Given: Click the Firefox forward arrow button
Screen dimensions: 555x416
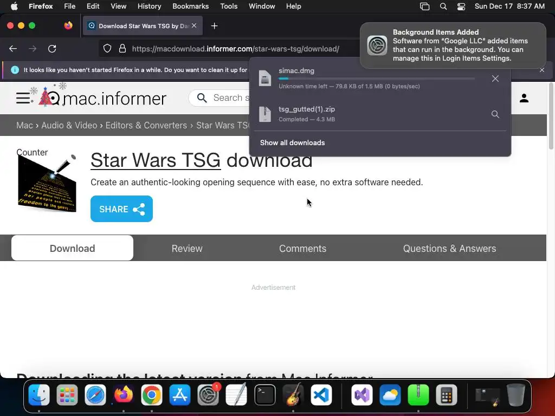Looking at the screenshot, I should tap(33, 48).
